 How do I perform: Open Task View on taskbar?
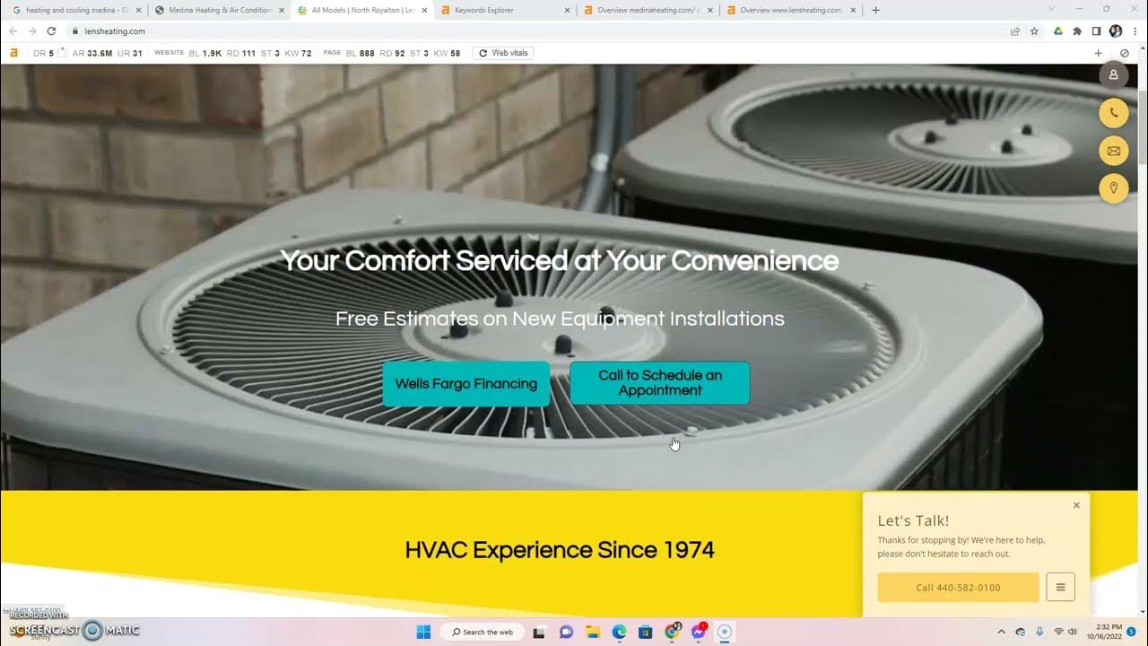[539, 632]
